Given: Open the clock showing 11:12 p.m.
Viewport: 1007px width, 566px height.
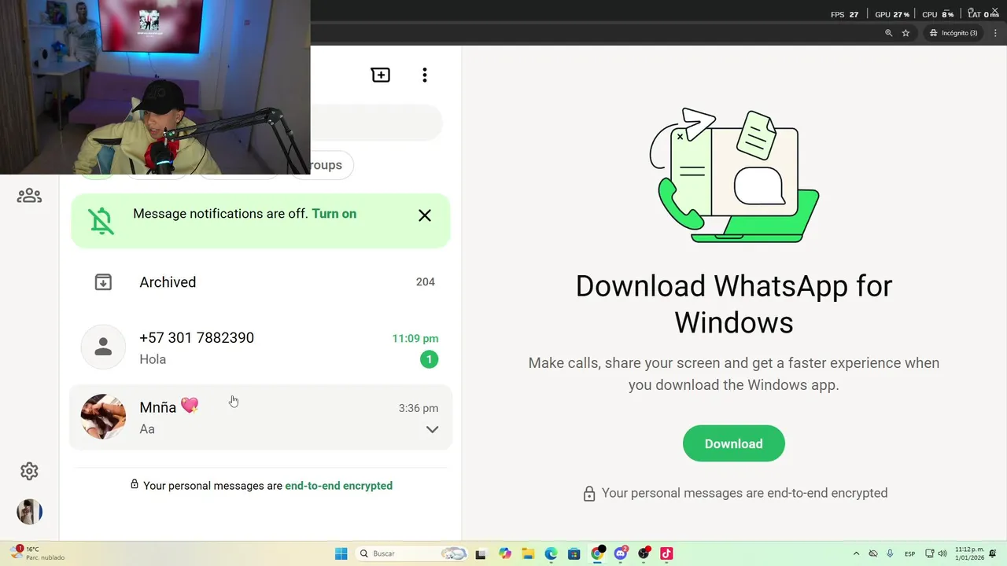Looking at the screenshot, I should (x=969, y=553).
